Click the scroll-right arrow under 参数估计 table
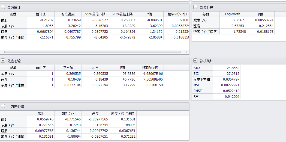Screen dimensions: 286x142 [x=186, y=52]
